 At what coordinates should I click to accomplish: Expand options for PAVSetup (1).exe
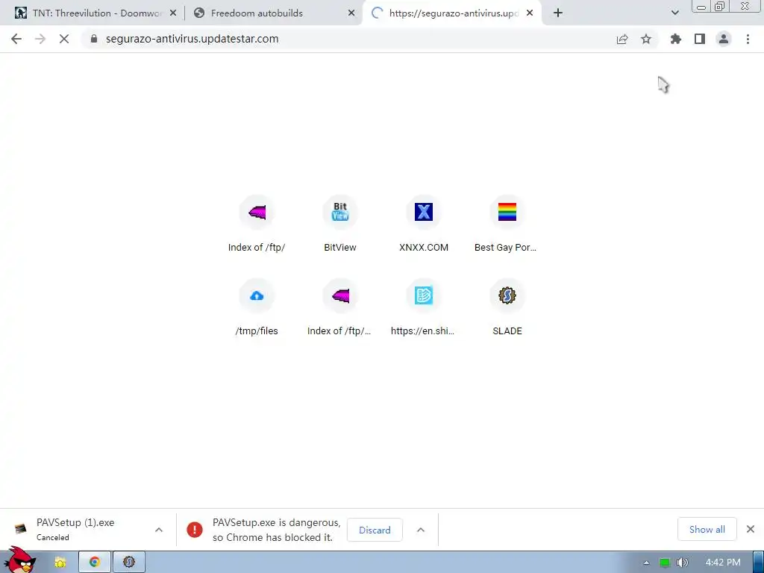pos(159,530)
